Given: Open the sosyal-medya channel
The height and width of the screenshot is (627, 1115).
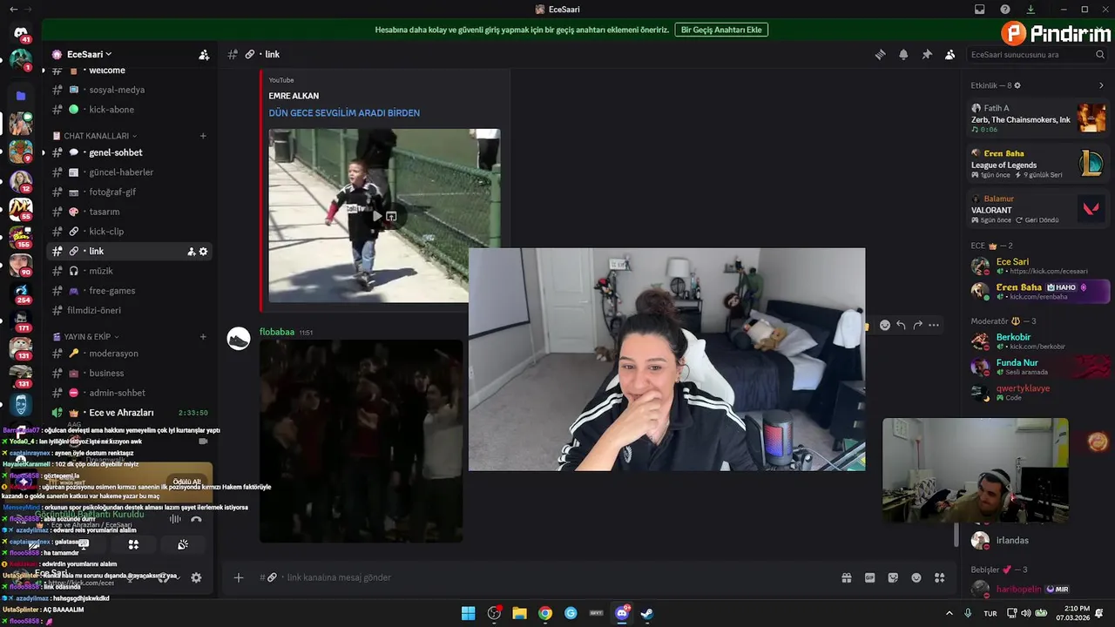Looking at the screenshot, I should 130,90.
